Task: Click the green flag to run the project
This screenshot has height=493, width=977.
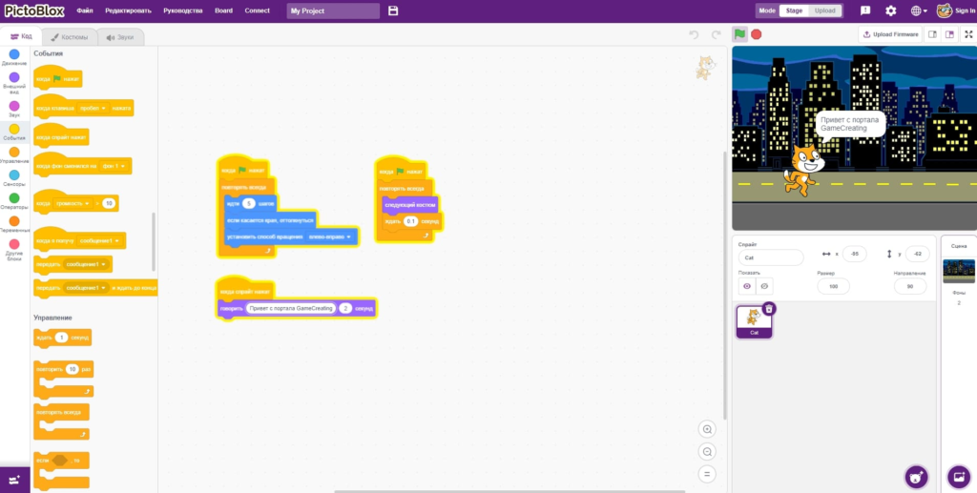Action: 739,34
